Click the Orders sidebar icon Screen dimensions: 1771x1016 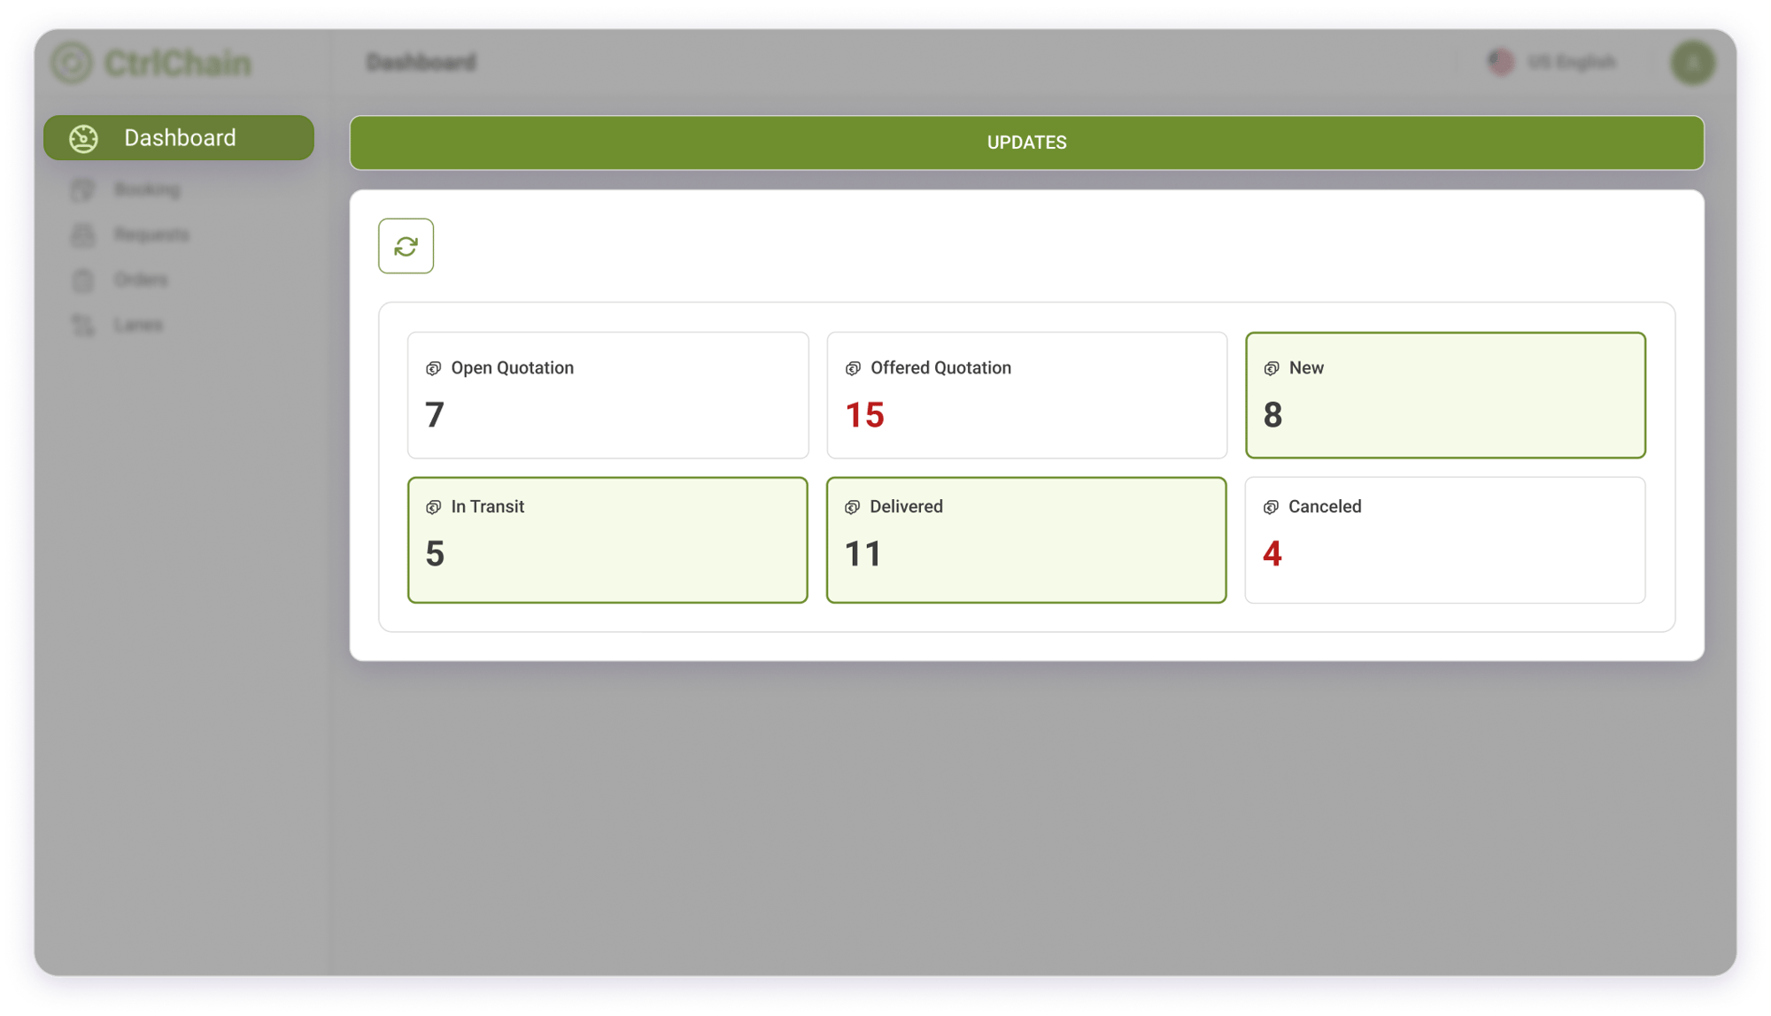[x=82, y=280]
